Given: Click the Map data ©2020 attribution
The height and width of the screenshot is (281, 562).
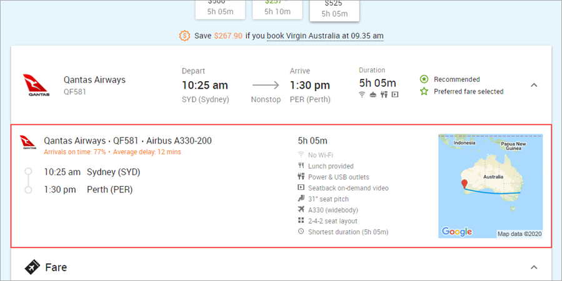Looking at the screenshot, I should (519, 234).
